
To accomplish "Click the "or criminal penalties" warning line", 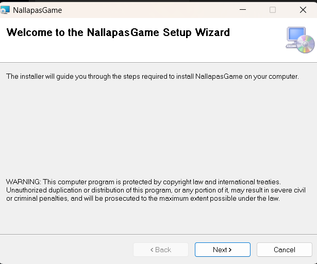I will 142,198.
